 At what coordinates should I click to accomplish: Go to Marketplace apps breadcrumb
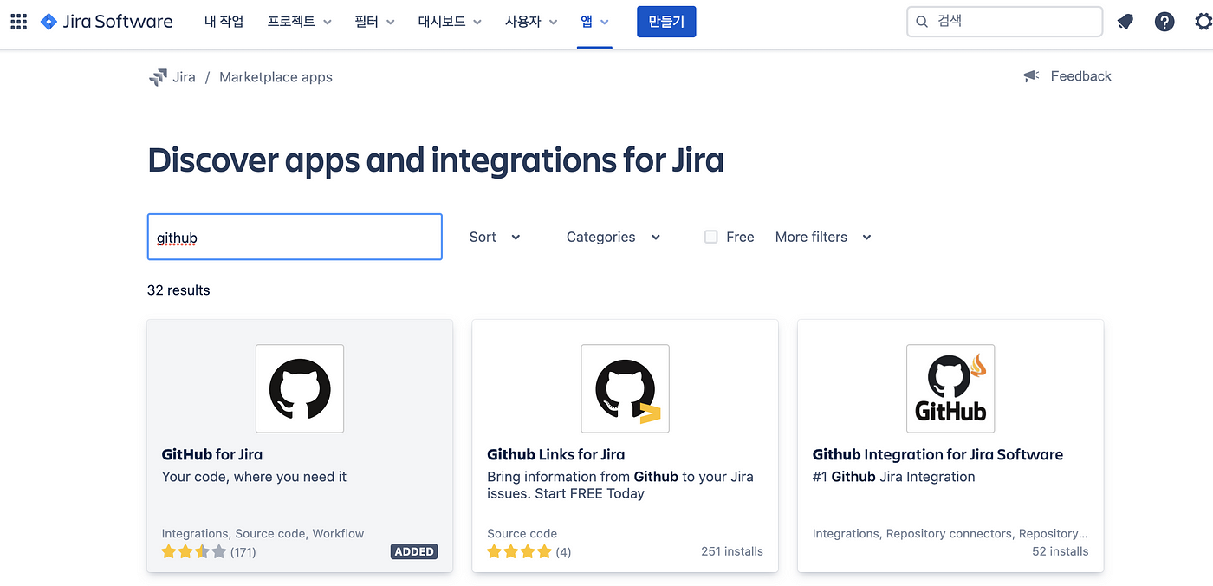(276, 77)
